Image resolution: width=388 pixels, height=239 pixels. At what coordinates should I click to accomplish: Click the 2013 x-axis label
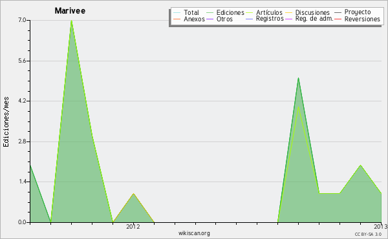point(381,226)
